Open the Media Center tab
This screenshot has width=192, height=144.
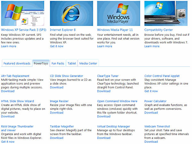[x=88, y=64]
